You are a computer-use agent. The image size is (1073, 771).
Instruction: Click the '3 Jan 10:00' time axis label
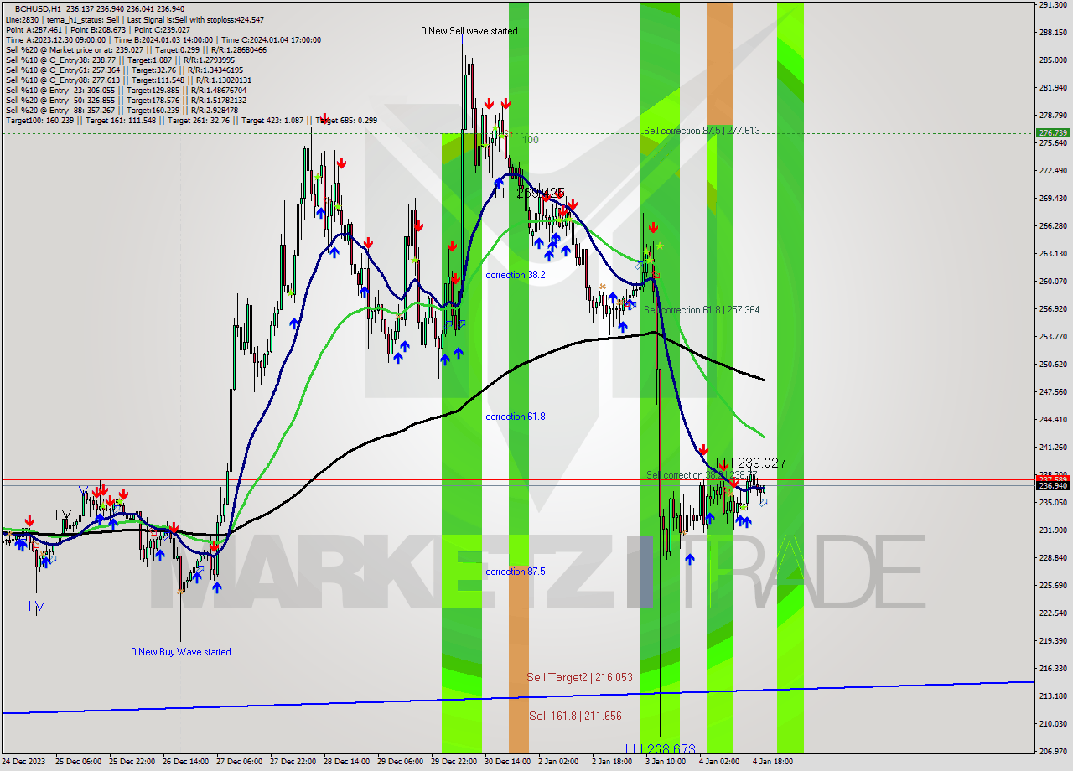pos(666,762)
